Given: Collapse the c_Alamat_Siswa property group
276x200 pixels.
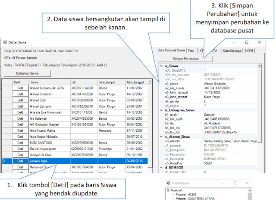Looking at the screenshot, I should [161, 137].
